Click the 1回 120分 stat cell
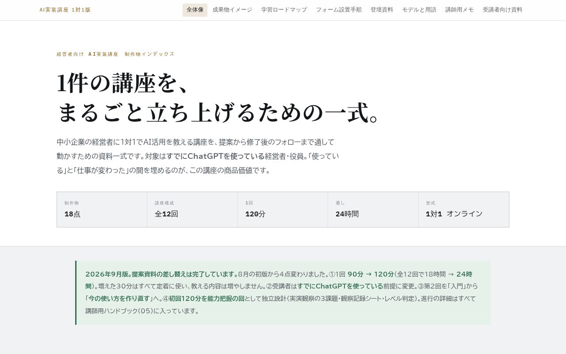 (283, 209)
